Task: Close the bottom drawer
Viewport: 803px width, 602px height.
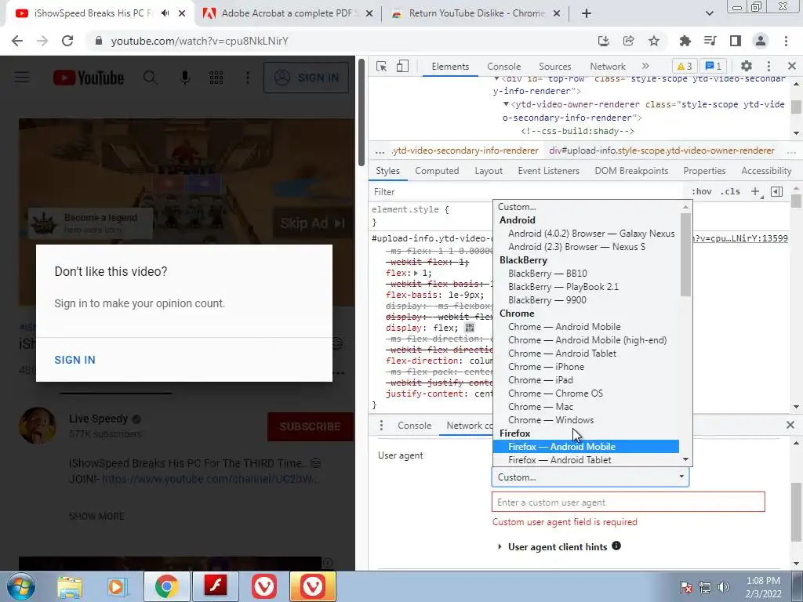Action: 790,425
